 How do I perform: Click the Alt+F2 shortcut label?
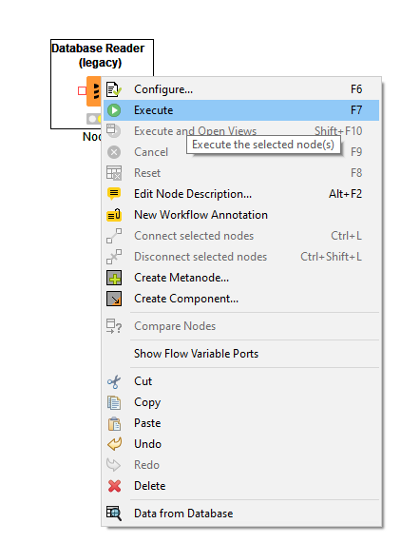[345, 194]
